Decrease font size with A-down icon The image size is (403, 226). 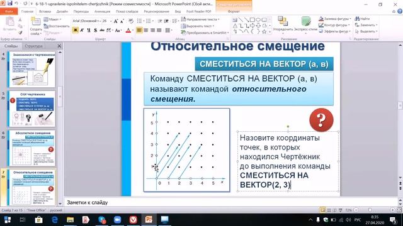[122, 21]
